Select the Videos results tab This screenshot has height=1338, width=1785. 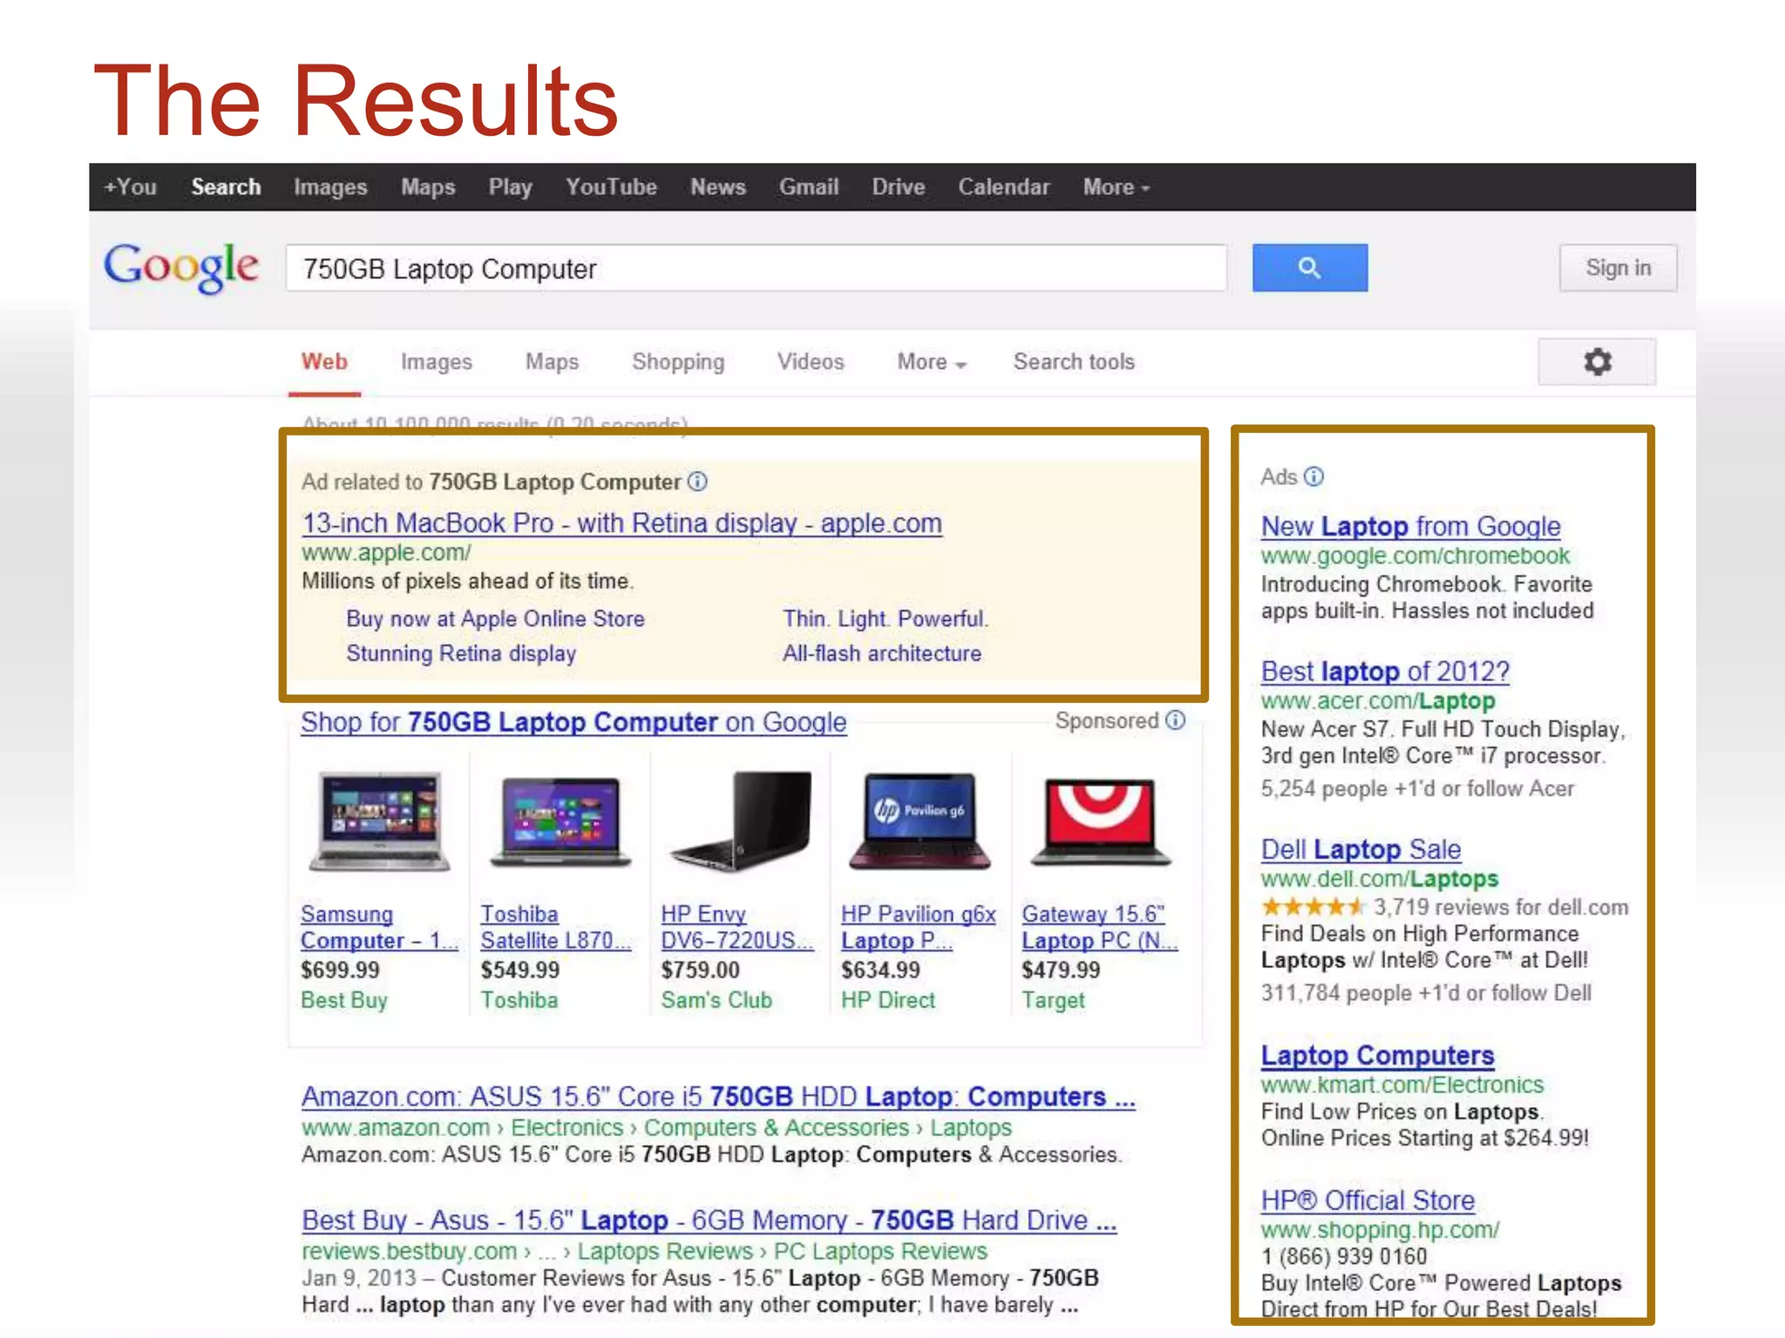click(x=810, y=362)
